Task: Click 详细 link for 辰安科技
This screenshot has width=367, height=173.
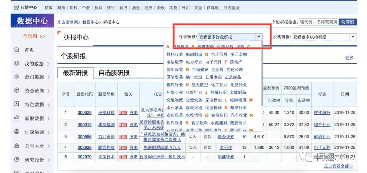Action: [123, 113]
